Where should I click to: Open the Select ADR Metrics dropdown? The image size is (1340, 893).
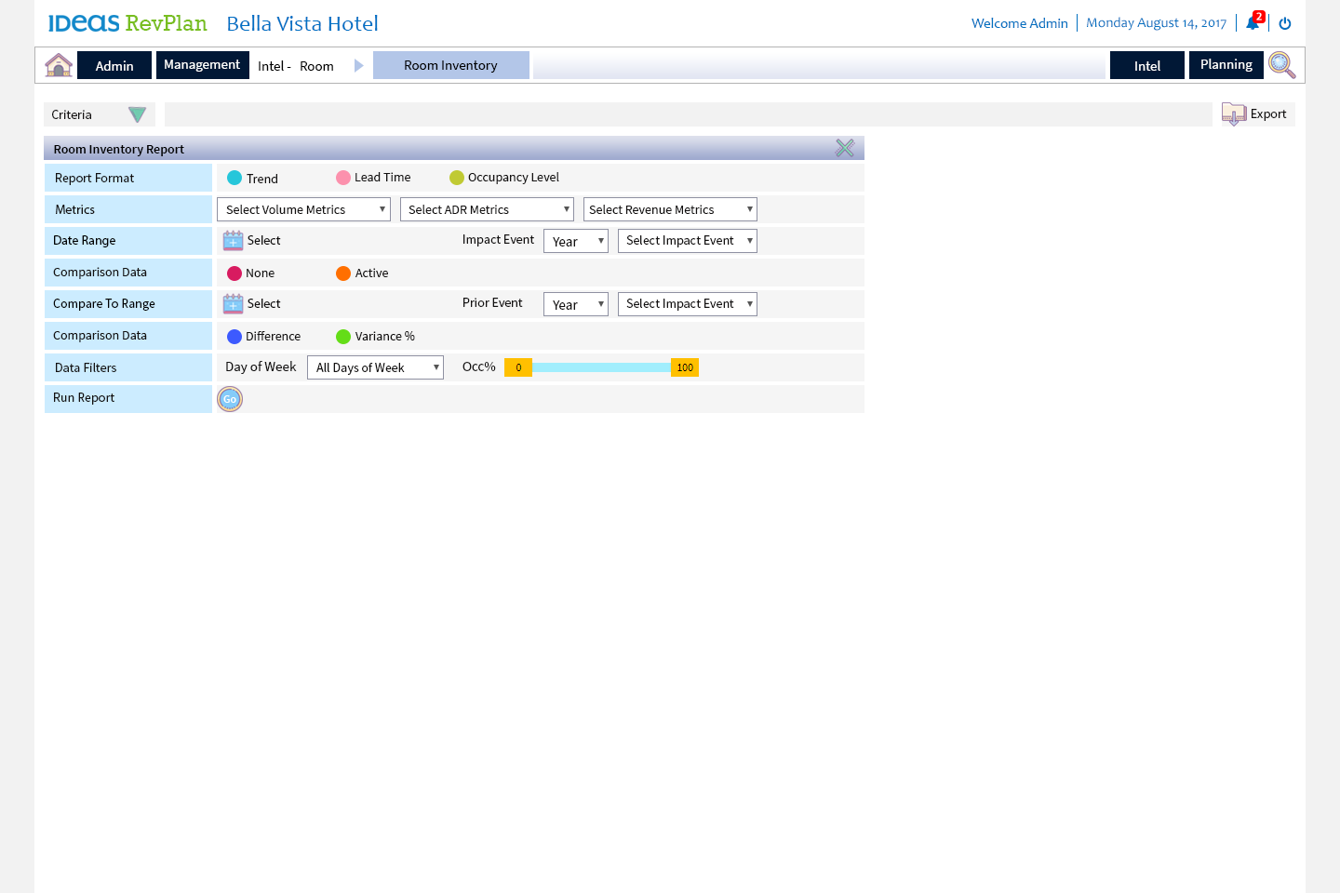(x=487, y=210)
